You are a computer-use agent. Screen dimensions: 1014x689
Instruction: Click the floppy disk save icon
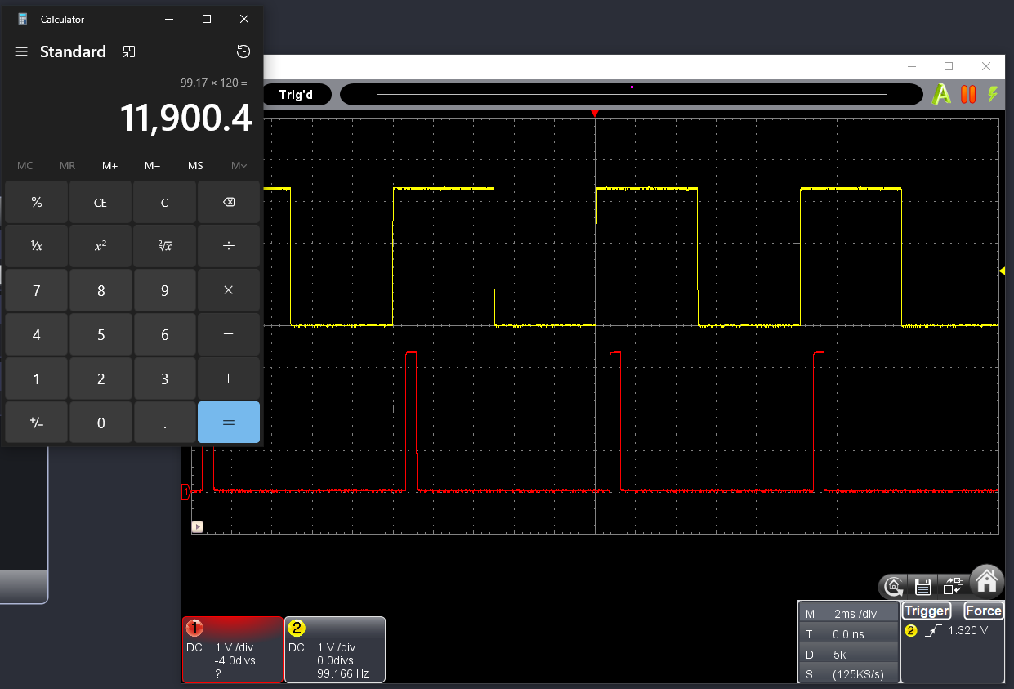pos(923,585)
